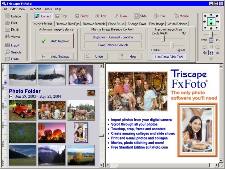Open the White Balance tab
The width and height of the screenshot is (225, 169).
(177, 24)
